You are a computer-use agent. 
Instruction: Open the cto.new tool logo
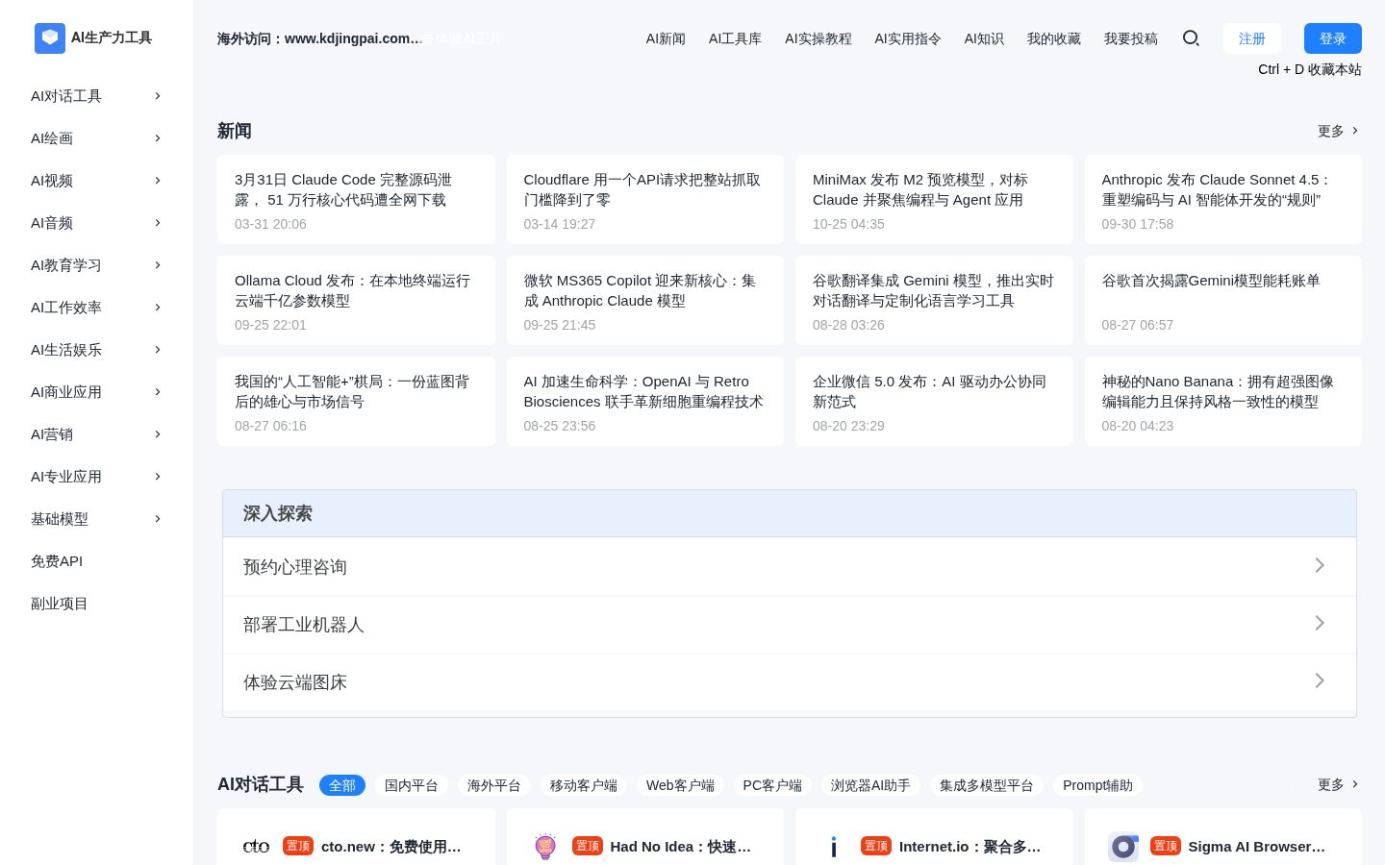(256, 846)
